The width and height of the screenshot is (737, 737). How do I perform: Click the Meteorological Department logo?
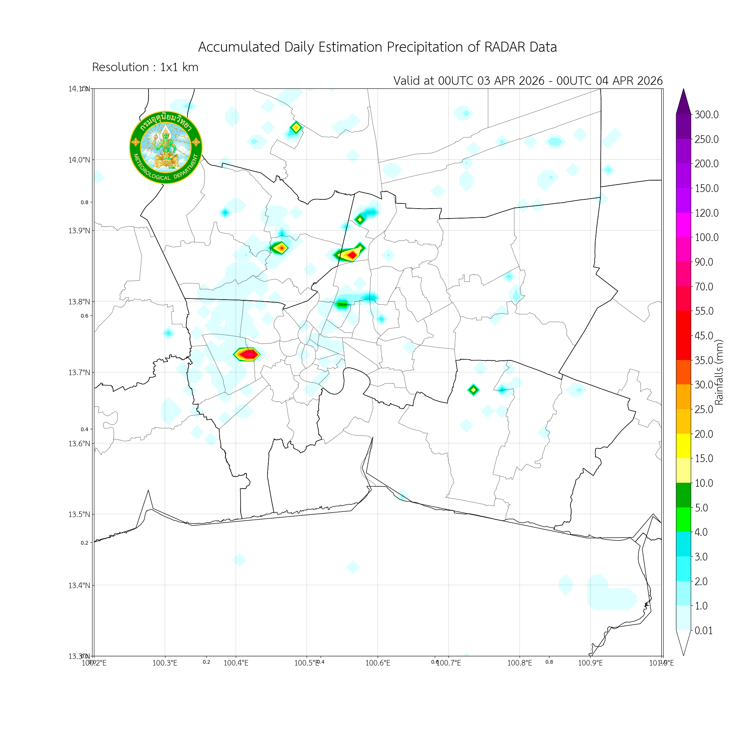[165, 147]
